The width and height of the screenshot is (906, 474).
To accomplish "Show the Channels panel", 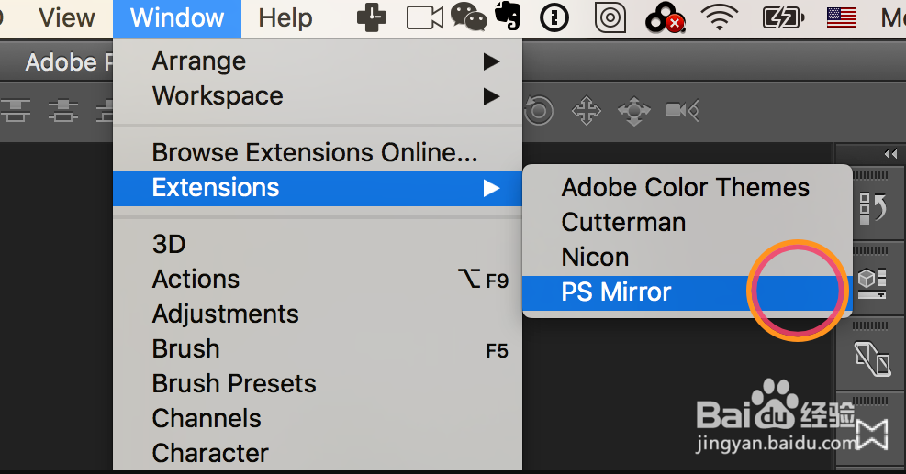I will point(318,419).
